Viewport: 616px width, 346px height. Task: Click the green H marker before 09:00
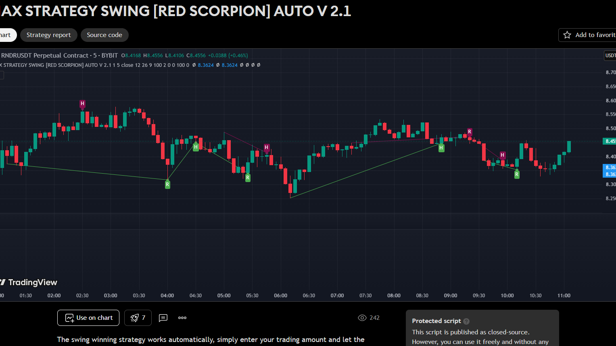[441, 148]
